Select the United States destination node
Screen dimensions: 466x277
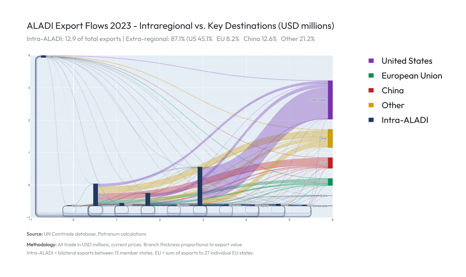tap(330, 100)
